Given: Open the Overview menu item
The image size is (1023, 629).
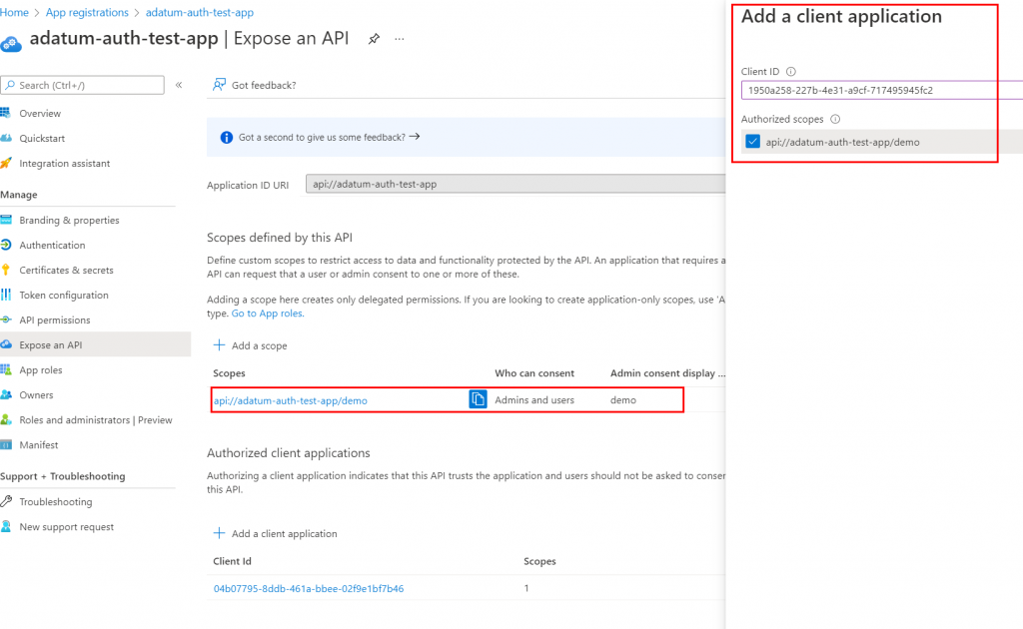Looking at the screenshot, I should (40, 114).
